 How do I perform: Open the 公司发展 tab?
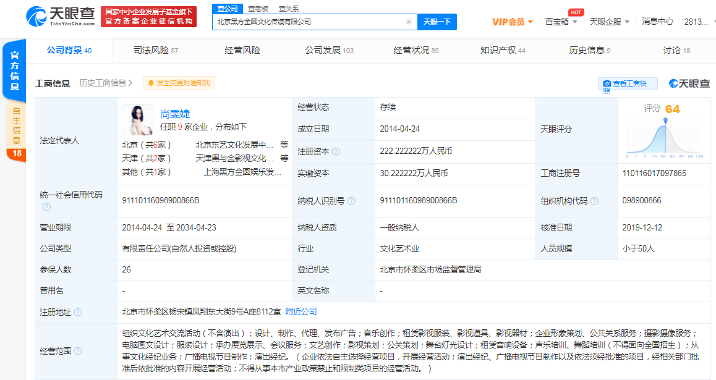click(x=329, y=50)
